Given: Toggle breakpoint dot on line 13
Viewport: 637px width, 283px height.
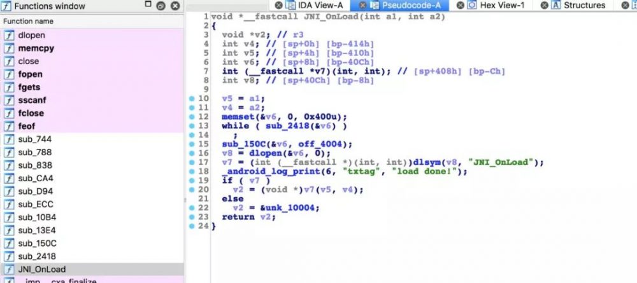Looking at the screenshot, I should 192,126.
